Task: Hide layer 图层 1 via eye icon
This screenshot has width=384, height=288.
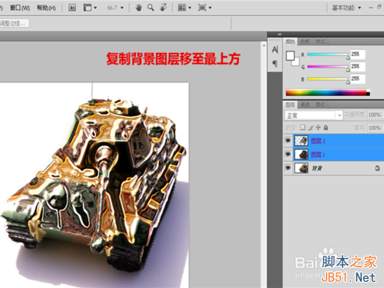Action: 288,154
